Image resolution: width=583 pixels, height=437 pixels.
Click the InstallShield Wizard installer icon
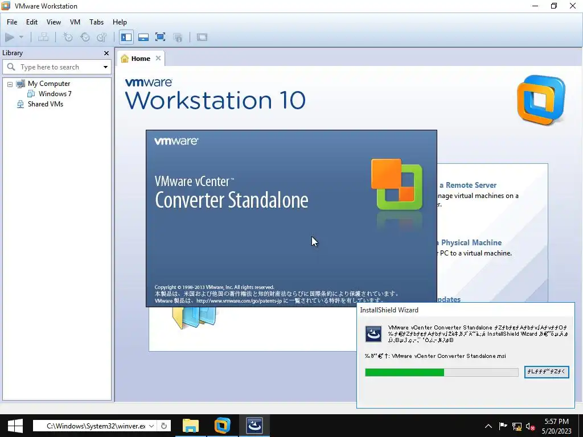[x=373, y=333]
